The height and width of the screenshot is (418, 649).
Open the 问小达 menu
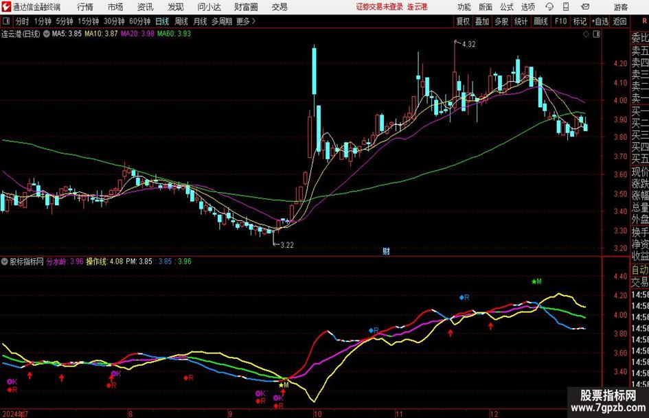point(209,7)
